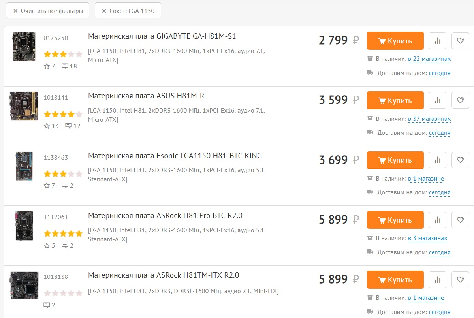Favorite ASRock H81 Pro BTC R2.0 with heart
The image size is (474, 318).
coord(460,220)
